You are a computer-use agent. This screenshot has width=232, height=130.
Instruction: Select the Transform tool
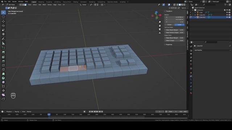(x=3, y=34)
